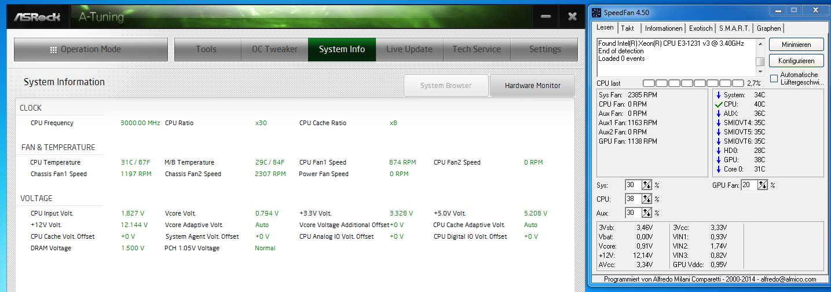Adjust the GPU Fan speed spinner arrows
This screenshot has width=831, height=292.
(763, 185)
